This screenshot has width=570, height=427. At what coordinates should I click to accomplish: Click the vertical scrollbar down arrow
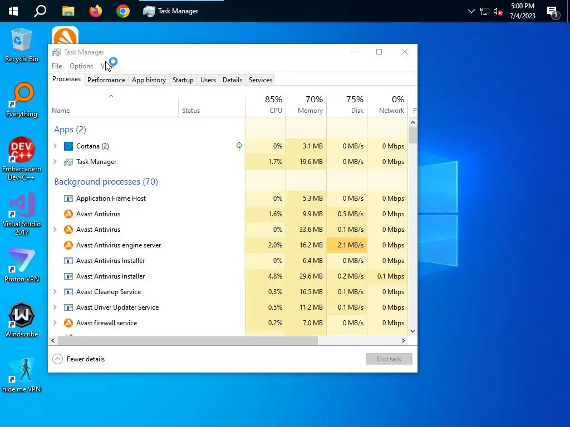pos(412,331)
